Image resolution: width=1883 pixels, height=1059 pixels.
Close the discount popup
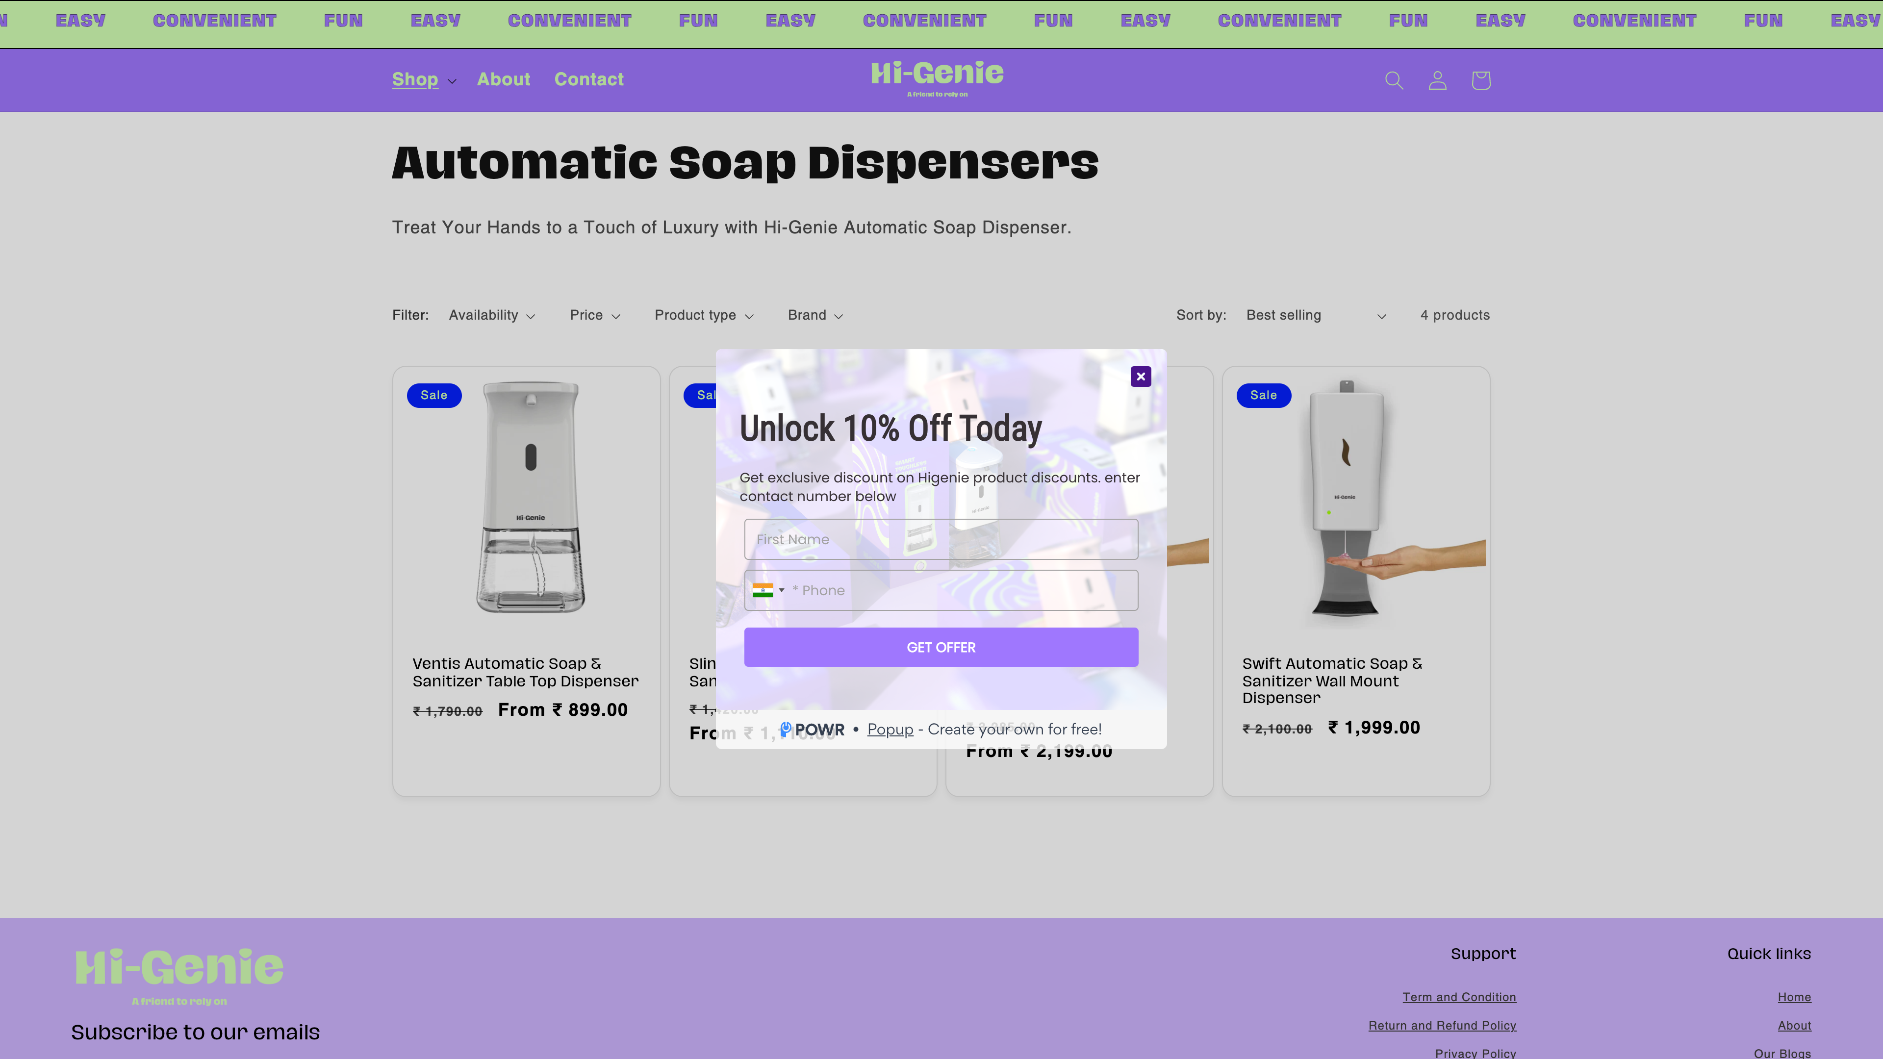point(1140,377)
